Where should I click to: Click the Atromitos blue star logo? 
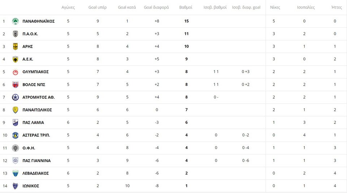(x=15, y=97)
